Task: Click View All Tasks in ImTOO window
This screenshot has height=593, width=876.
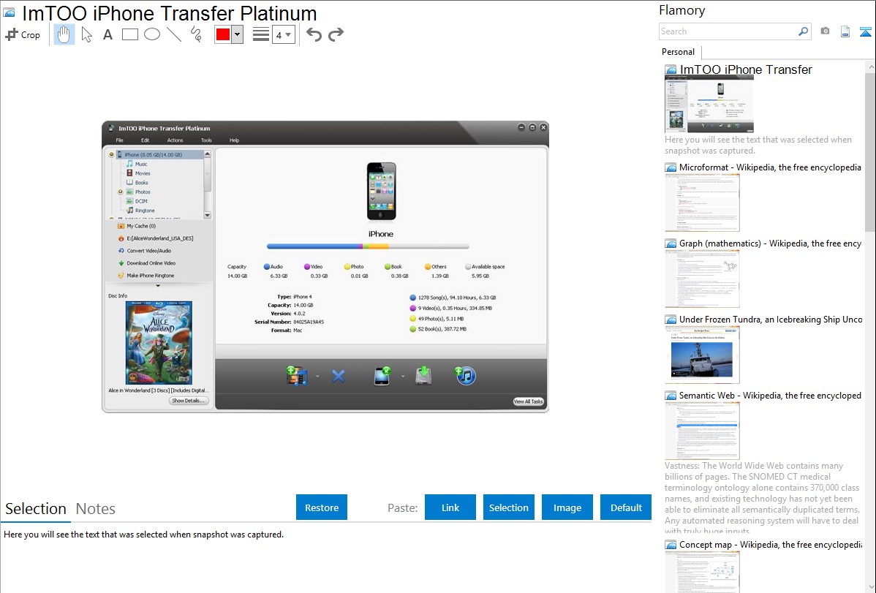Action: click(x=528, y=402)
